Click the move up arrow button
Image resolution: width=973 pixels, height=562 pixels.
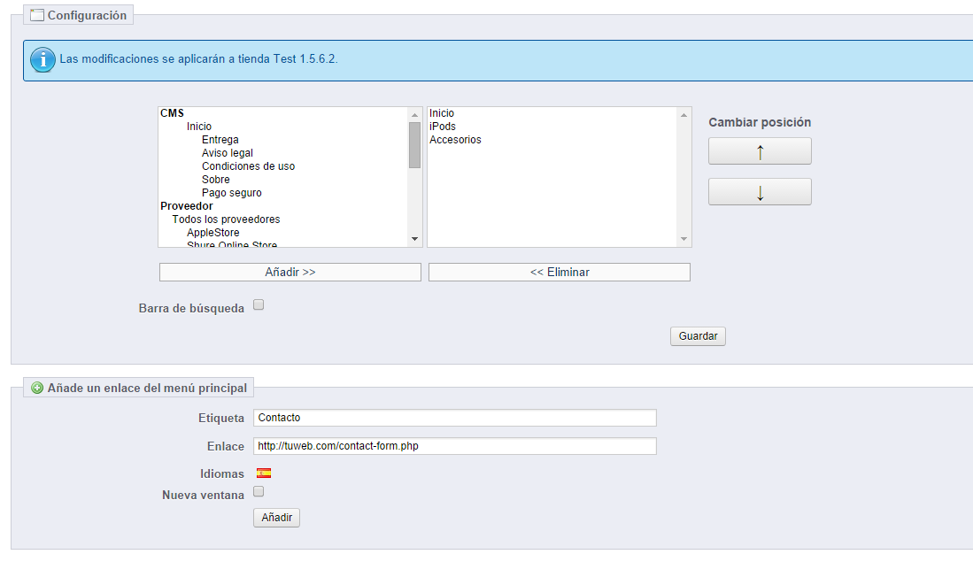pos(760,151)
